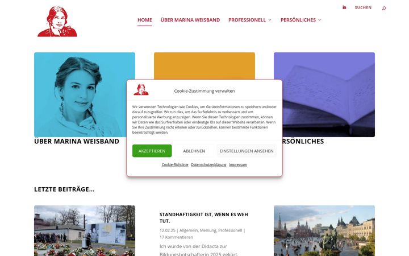Click the SUCHEN search field
Screen dimensions: 409x256
[x=363, y=7]
